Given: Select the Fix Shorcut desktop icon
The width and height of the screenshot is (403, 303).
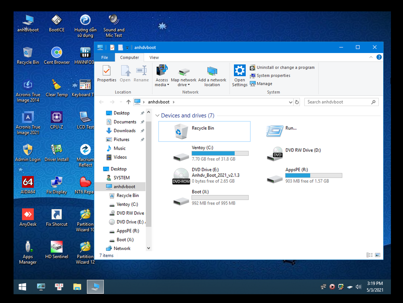Looking at the screenshot, I should point(56,217).
